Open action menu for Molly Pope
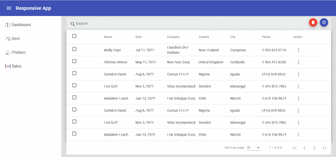336x157 pixels. pyautogui.click(x=298, y=50)
